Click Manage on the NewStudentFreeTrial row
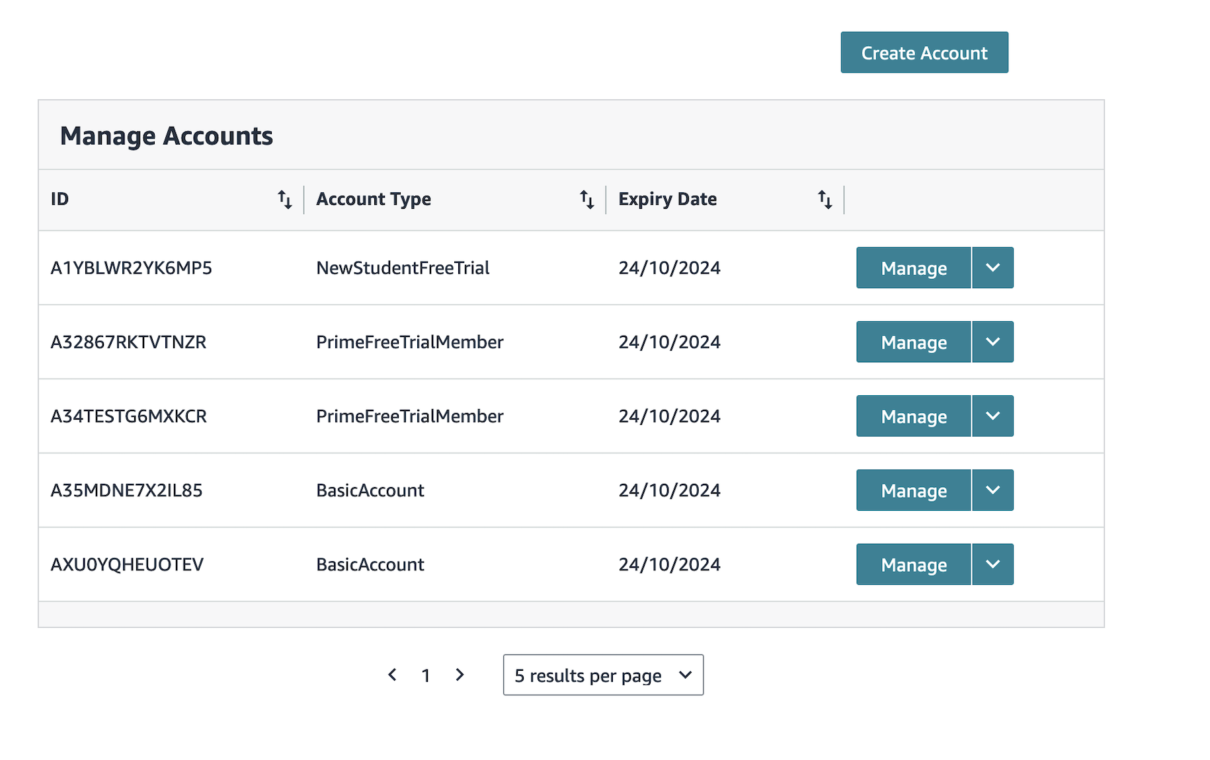The height and width of the screenshot is (760, 1210). pos(913,268)
